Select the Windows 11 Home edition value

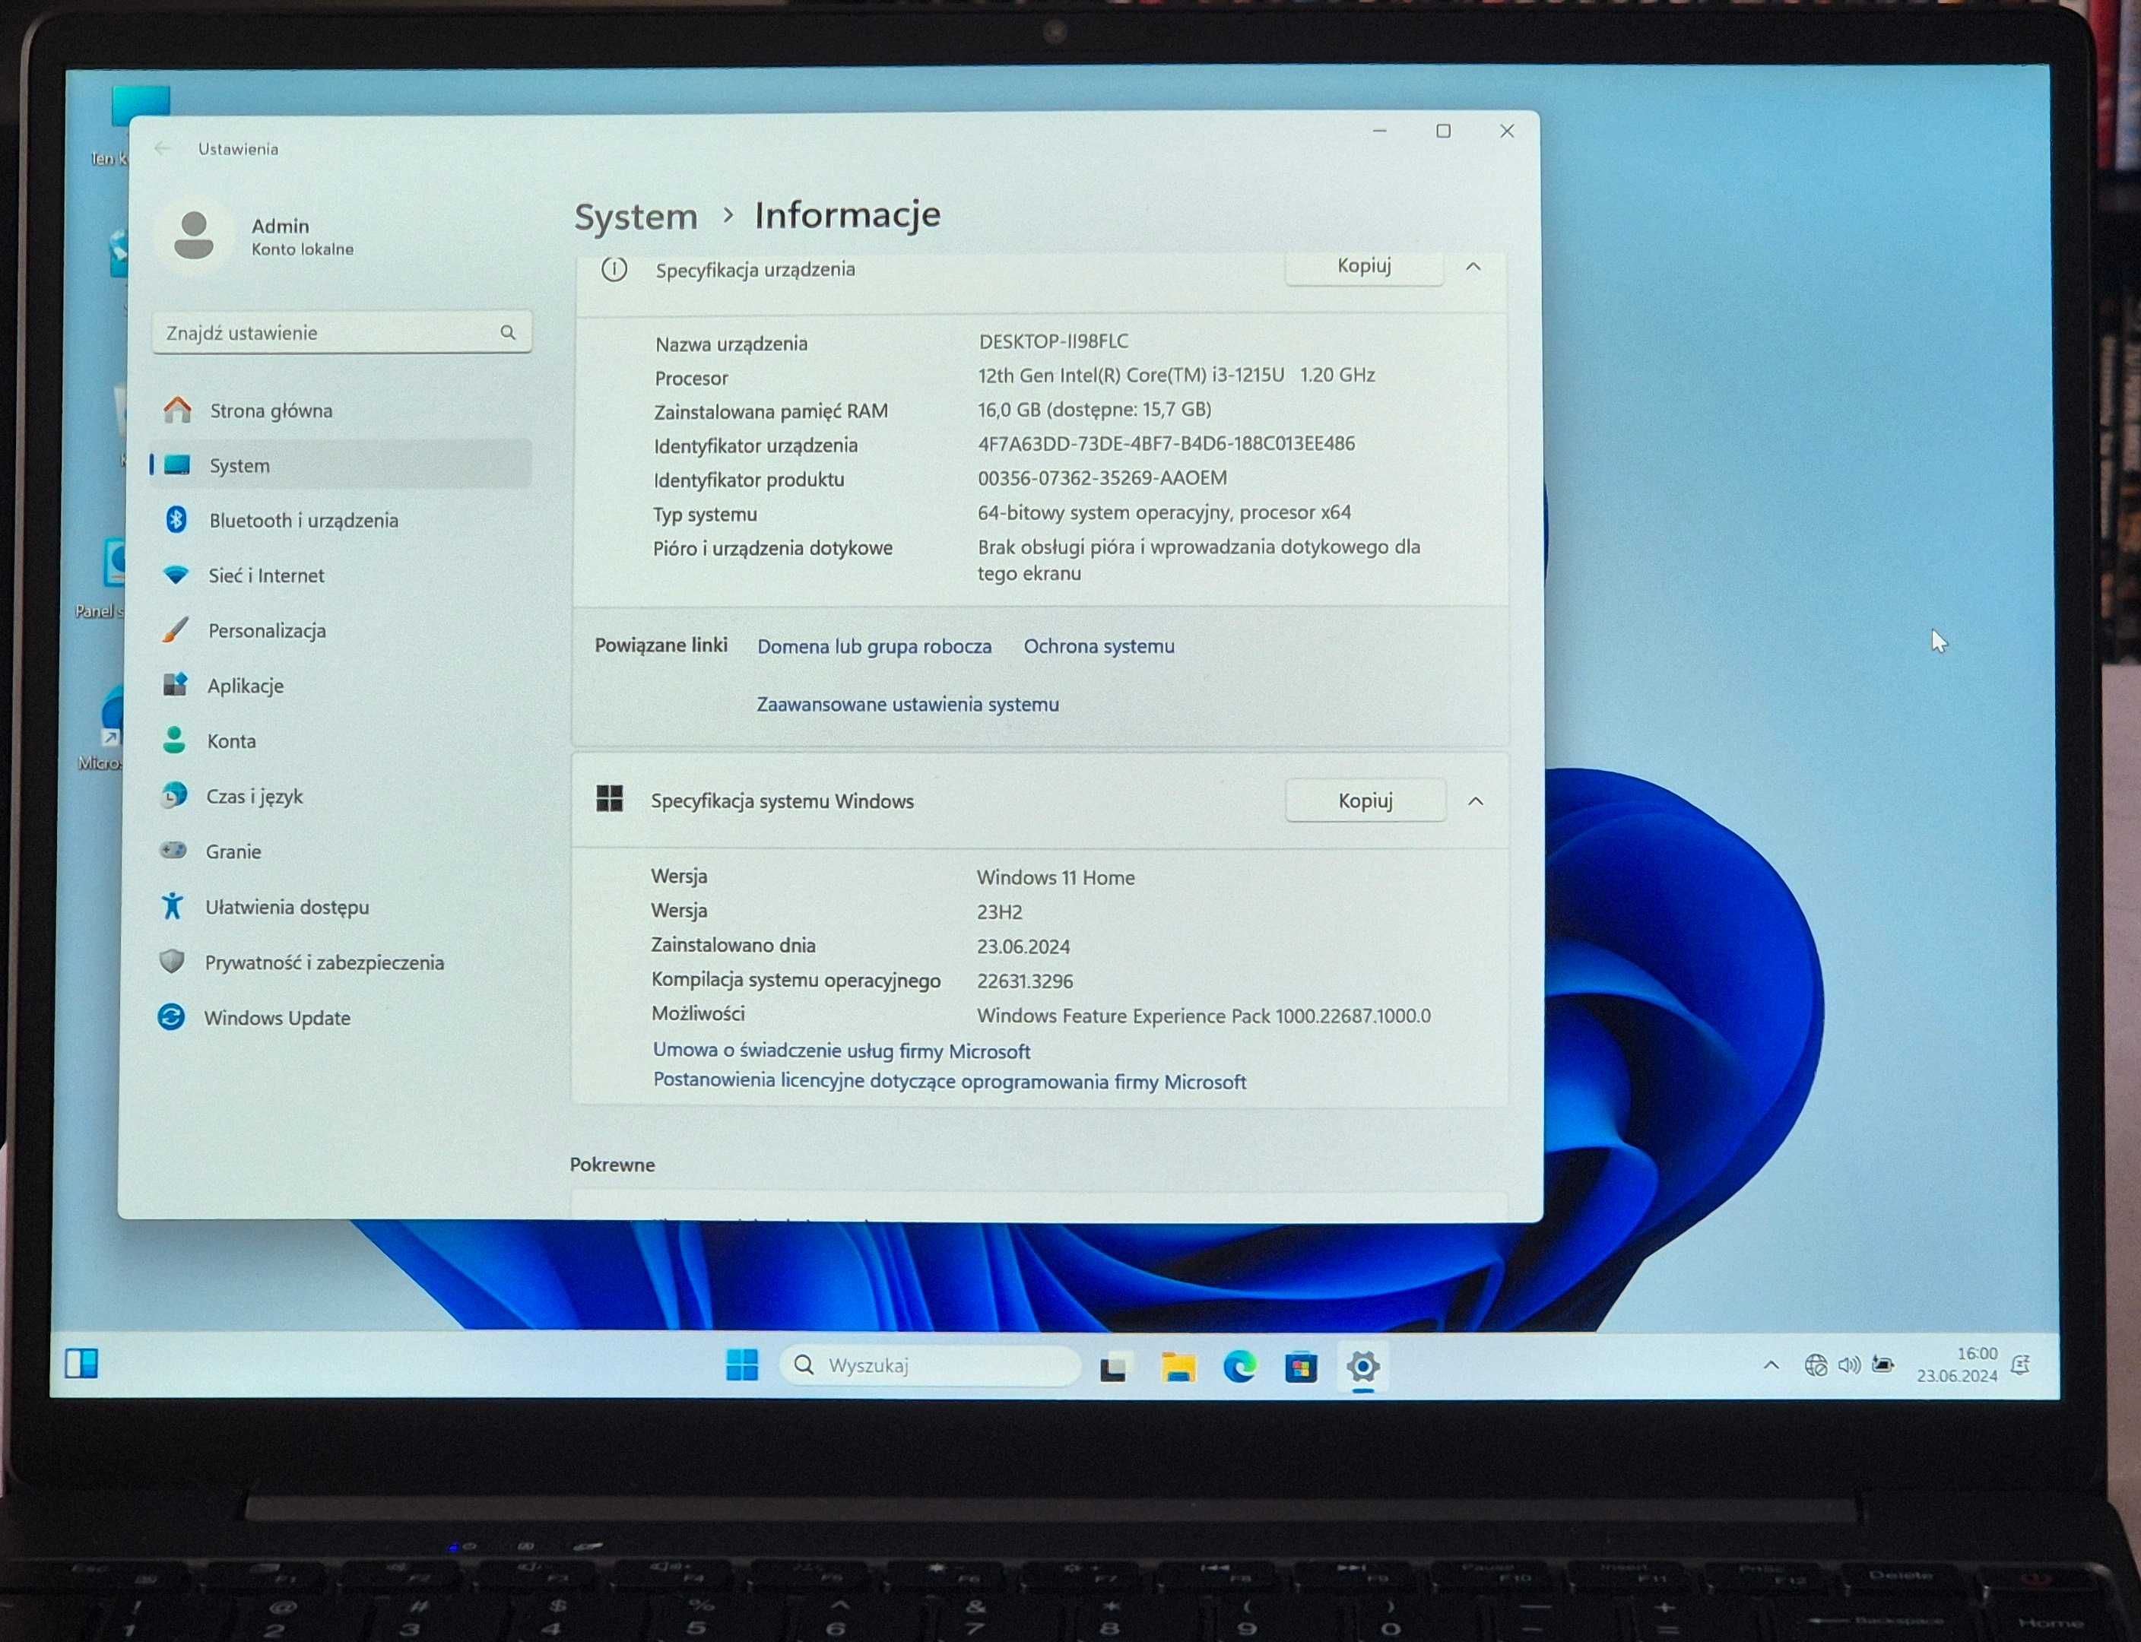click(1056, 878)
